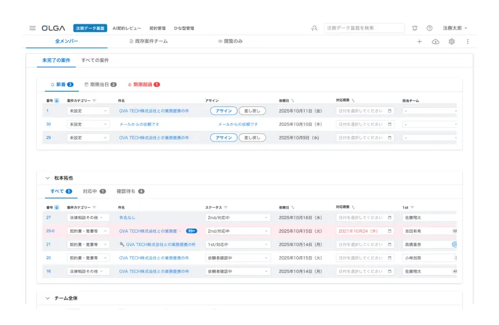Click the 99+ badge on case 25-0
Image resolution: width=499 pixels, height=325 pixels.
tap(191, 231)
